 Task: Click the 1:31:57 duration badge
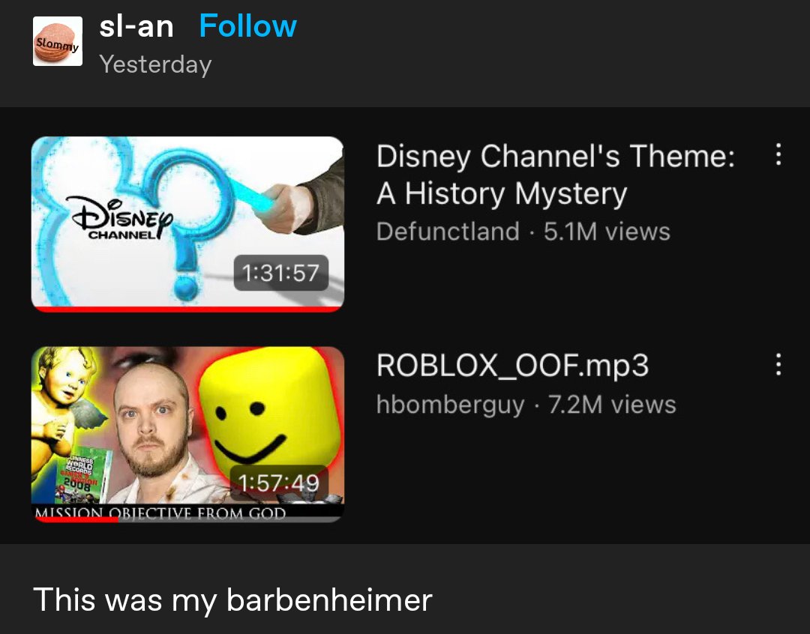click(280, 273)
